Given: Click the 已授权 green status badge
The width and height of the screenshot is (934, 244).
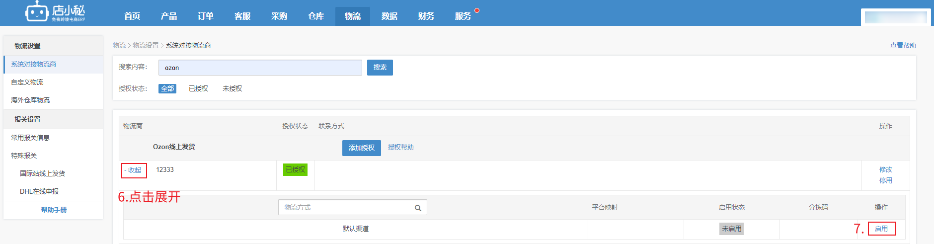Looking at the screenshot, I should click(296, 170).
